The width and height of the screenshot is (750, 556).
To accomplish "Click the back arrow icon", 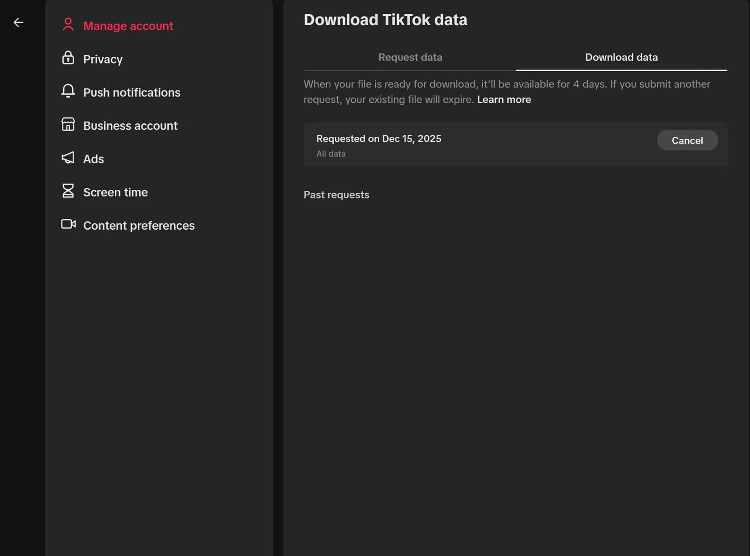I will pyautogui.click(x=18, y=23).
